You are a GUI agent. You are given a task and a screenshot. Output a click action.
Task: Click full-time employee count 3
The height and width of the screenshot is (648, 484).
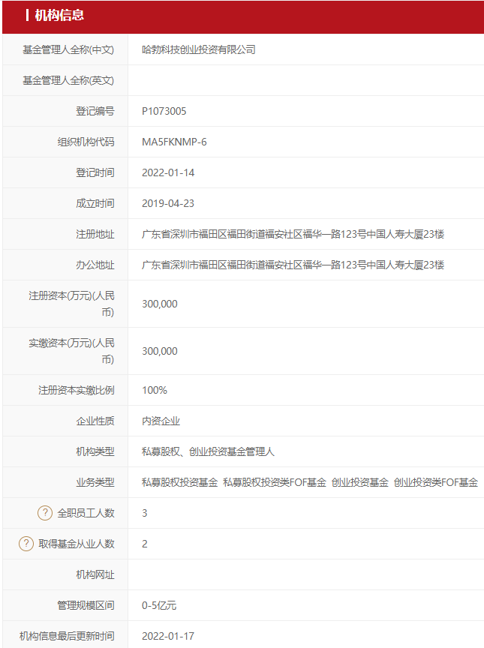tap(145, 513)
